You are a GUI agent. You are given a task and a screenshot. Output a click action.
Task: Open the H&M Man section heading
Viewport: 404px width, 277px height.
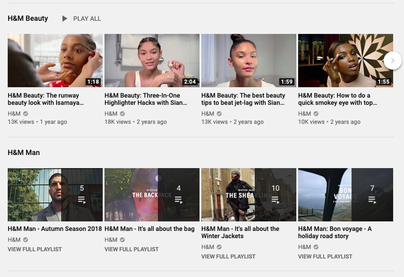24,153
